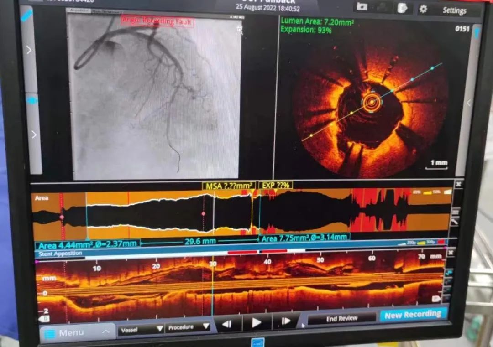This screenshot has width=493, height=347.
Task: Step forward one frame
Action: (285, 321)
